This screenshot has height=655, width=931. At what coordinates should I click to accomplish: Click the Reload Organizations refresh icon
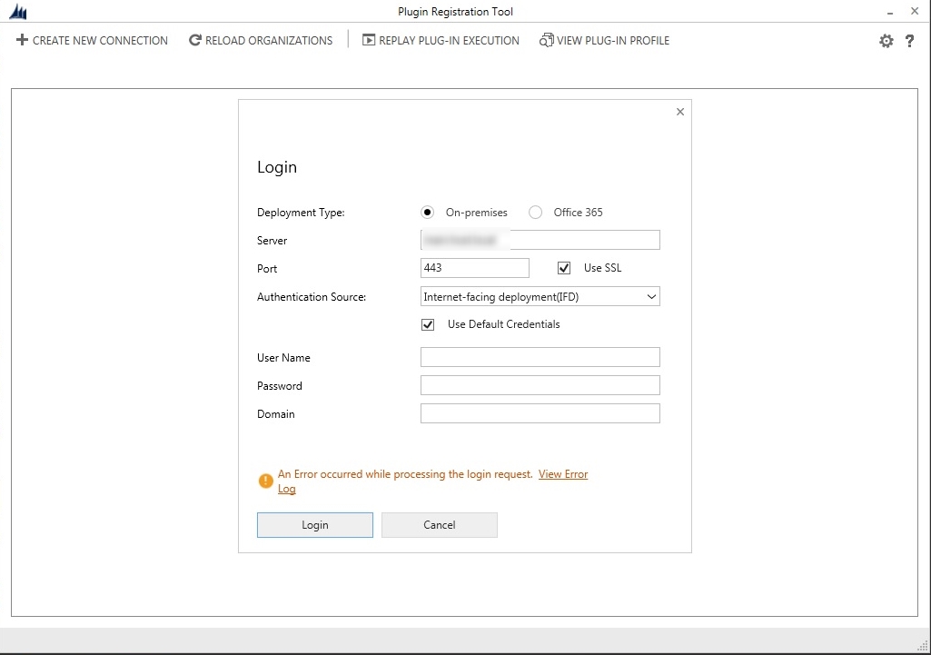pos(194,40)
